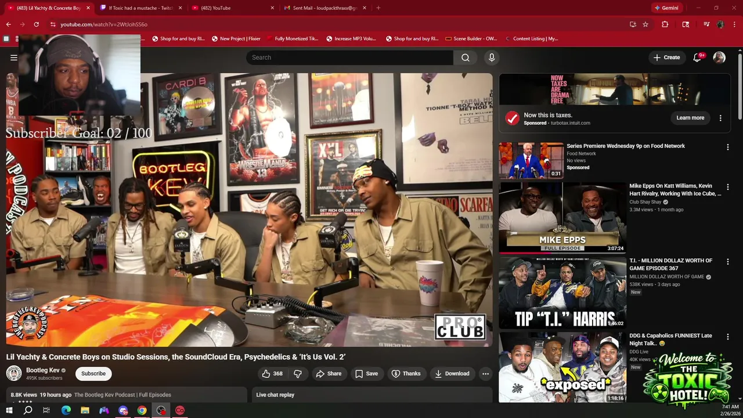
Task: Open YouTube notifications bell
Action: (698, 57)
